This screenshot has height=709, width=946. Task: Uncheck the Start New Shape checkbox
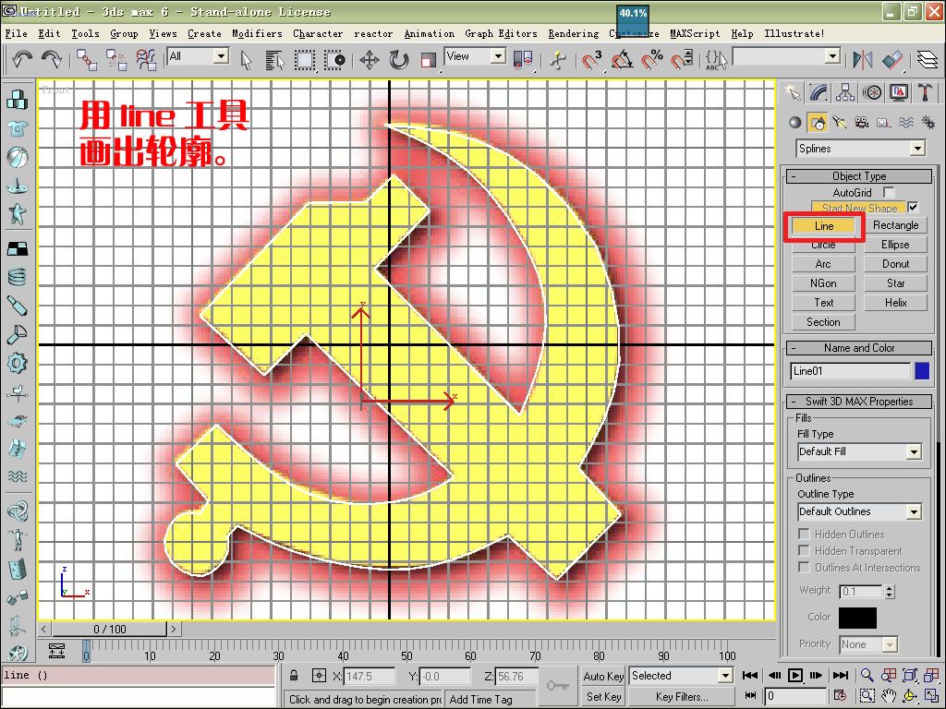[x=914, y=208]
